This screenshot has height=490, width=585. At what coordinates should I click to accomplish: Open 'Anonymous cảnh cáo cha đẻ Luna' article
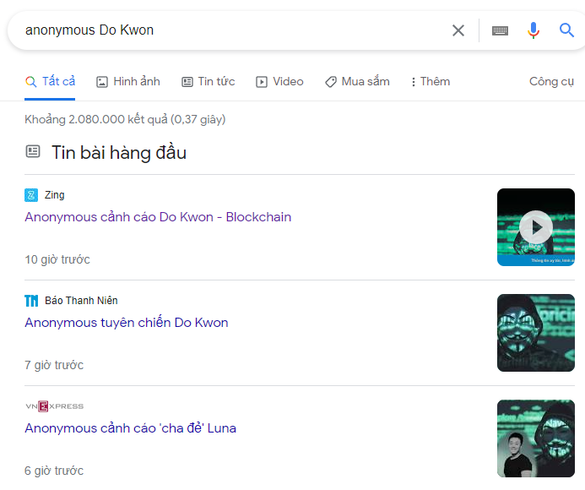coord(130,428)
